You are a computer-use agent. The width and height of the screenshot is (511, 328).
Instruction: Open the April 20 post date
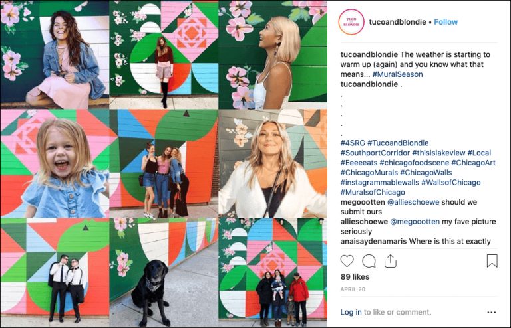(x=353, y=289)
